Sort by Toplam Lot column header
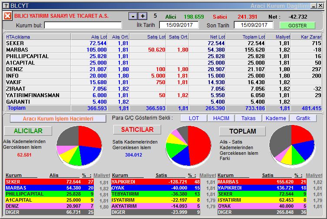Viewport: 327px width, 219px height. tap(246, 37)
